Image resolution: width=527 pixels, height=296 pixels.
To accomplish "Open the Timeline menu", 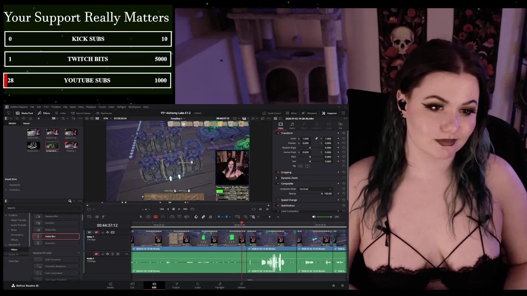I will (56, 107).
